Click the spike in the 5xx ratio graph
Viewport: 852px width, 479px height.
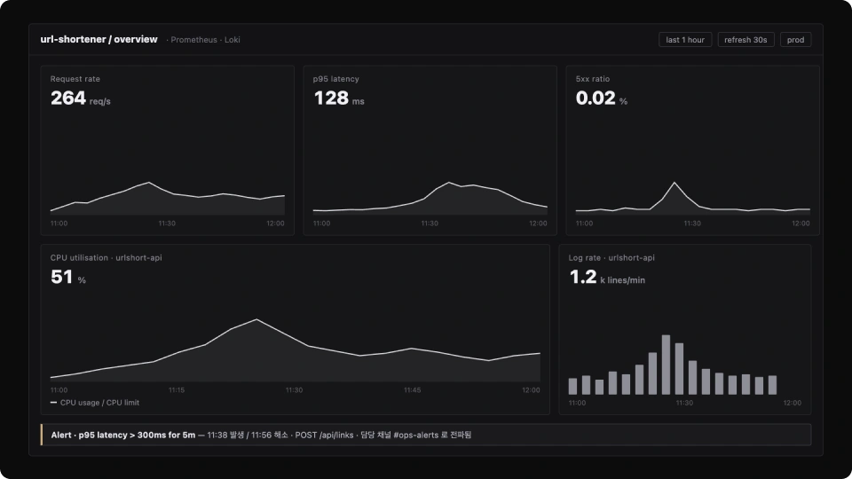point(674,183)
